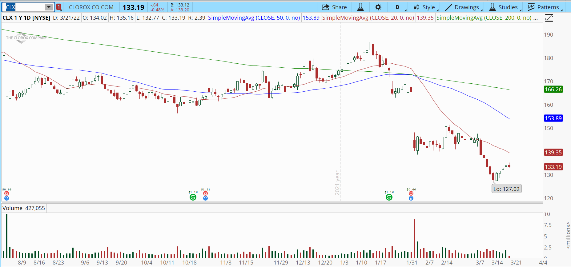Open the Share menu
The height and width of the screenshot is (267, 571).
click(x=334, y=7)
